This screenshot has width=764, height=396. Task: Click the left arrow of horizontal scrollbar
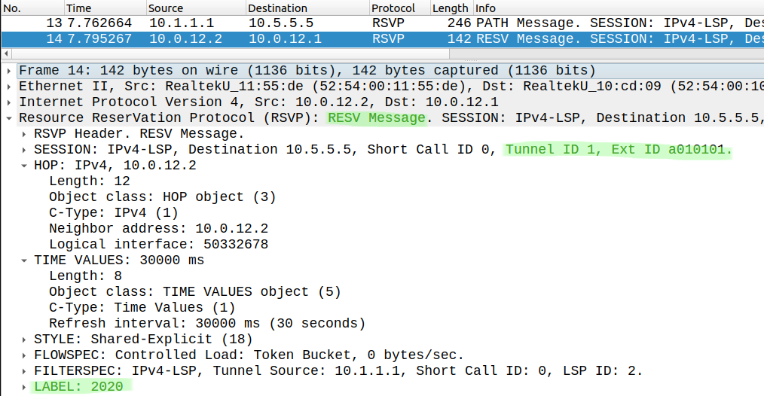[x=6, y=53]
